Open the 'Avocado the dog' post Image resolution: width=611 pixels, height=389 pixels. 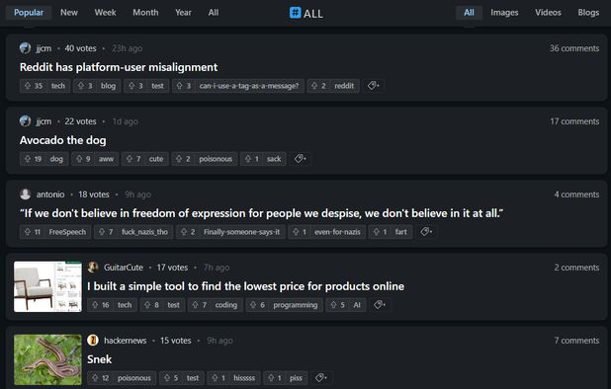62,140
